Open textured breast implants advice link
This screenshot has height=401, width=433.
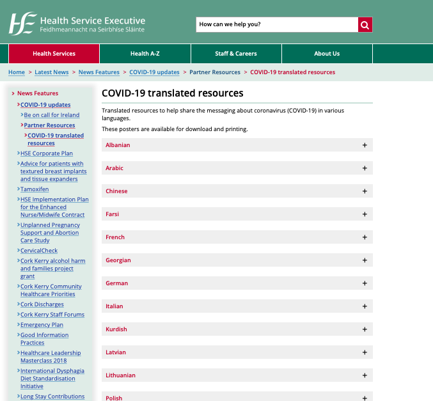click(x=53, y=171)
